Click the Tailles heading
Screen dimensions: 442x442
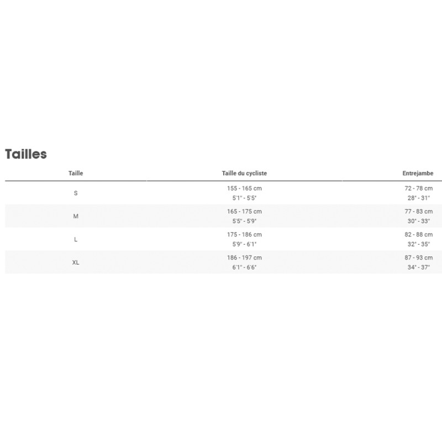click(26, 154)
